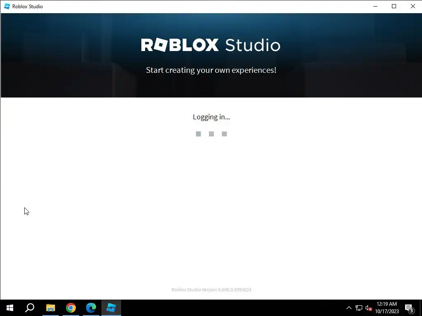Open network status tray icon

coord(359,308)
